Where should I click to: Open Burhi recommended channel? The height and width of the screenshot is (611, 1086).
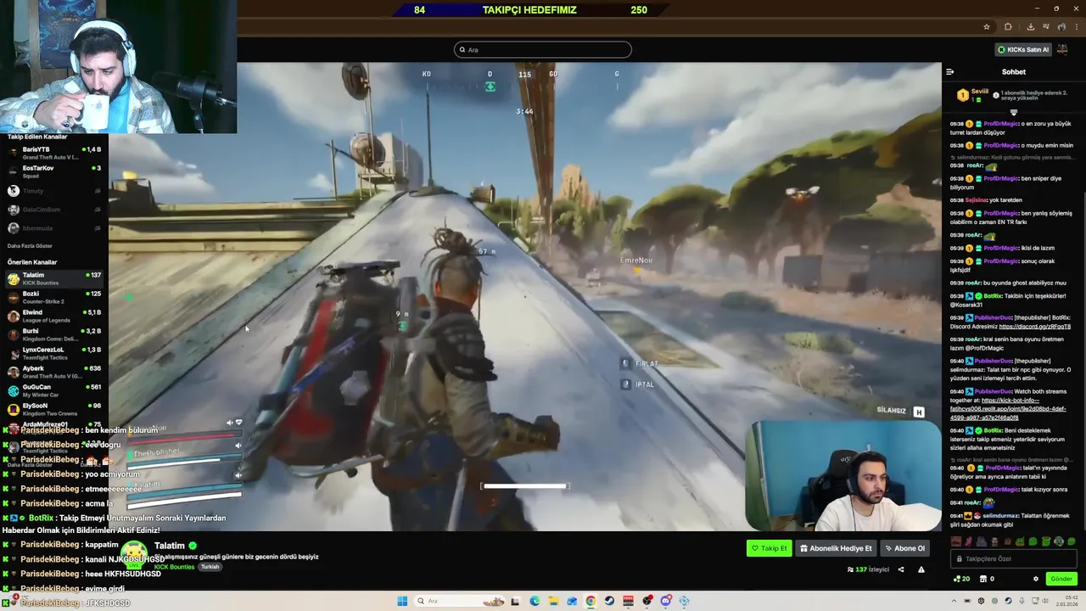coord(54,334)
